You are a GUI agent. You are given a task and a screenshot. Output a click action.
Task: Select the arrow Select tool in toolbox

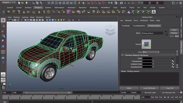[3, 20]
